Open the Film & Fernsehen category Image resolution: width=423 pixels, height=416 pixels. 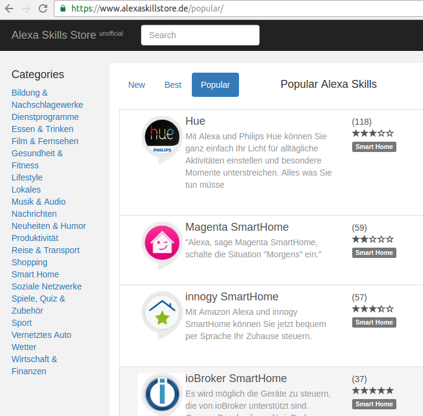(45, 141)
